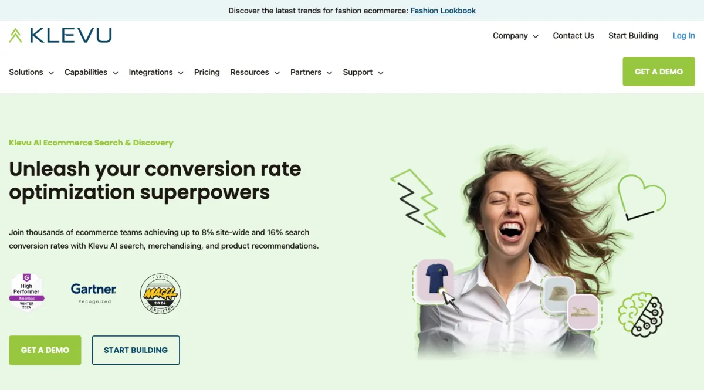Click the G2 High Performer badge
This screenshot has height=390, width=704.
click(26, 291)
